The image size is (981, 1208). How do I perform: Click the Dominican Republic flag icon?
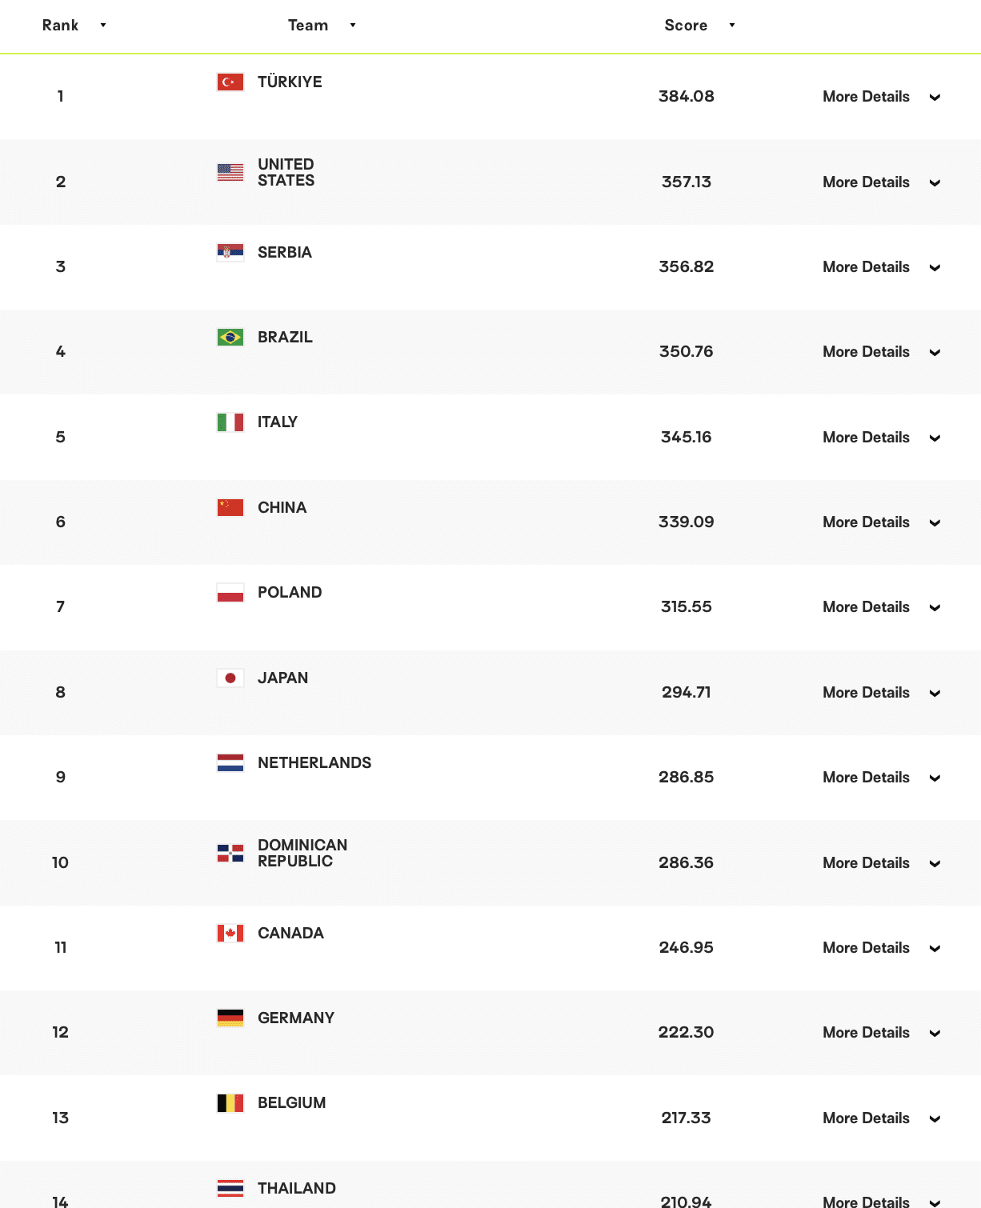tap(230, 853)
